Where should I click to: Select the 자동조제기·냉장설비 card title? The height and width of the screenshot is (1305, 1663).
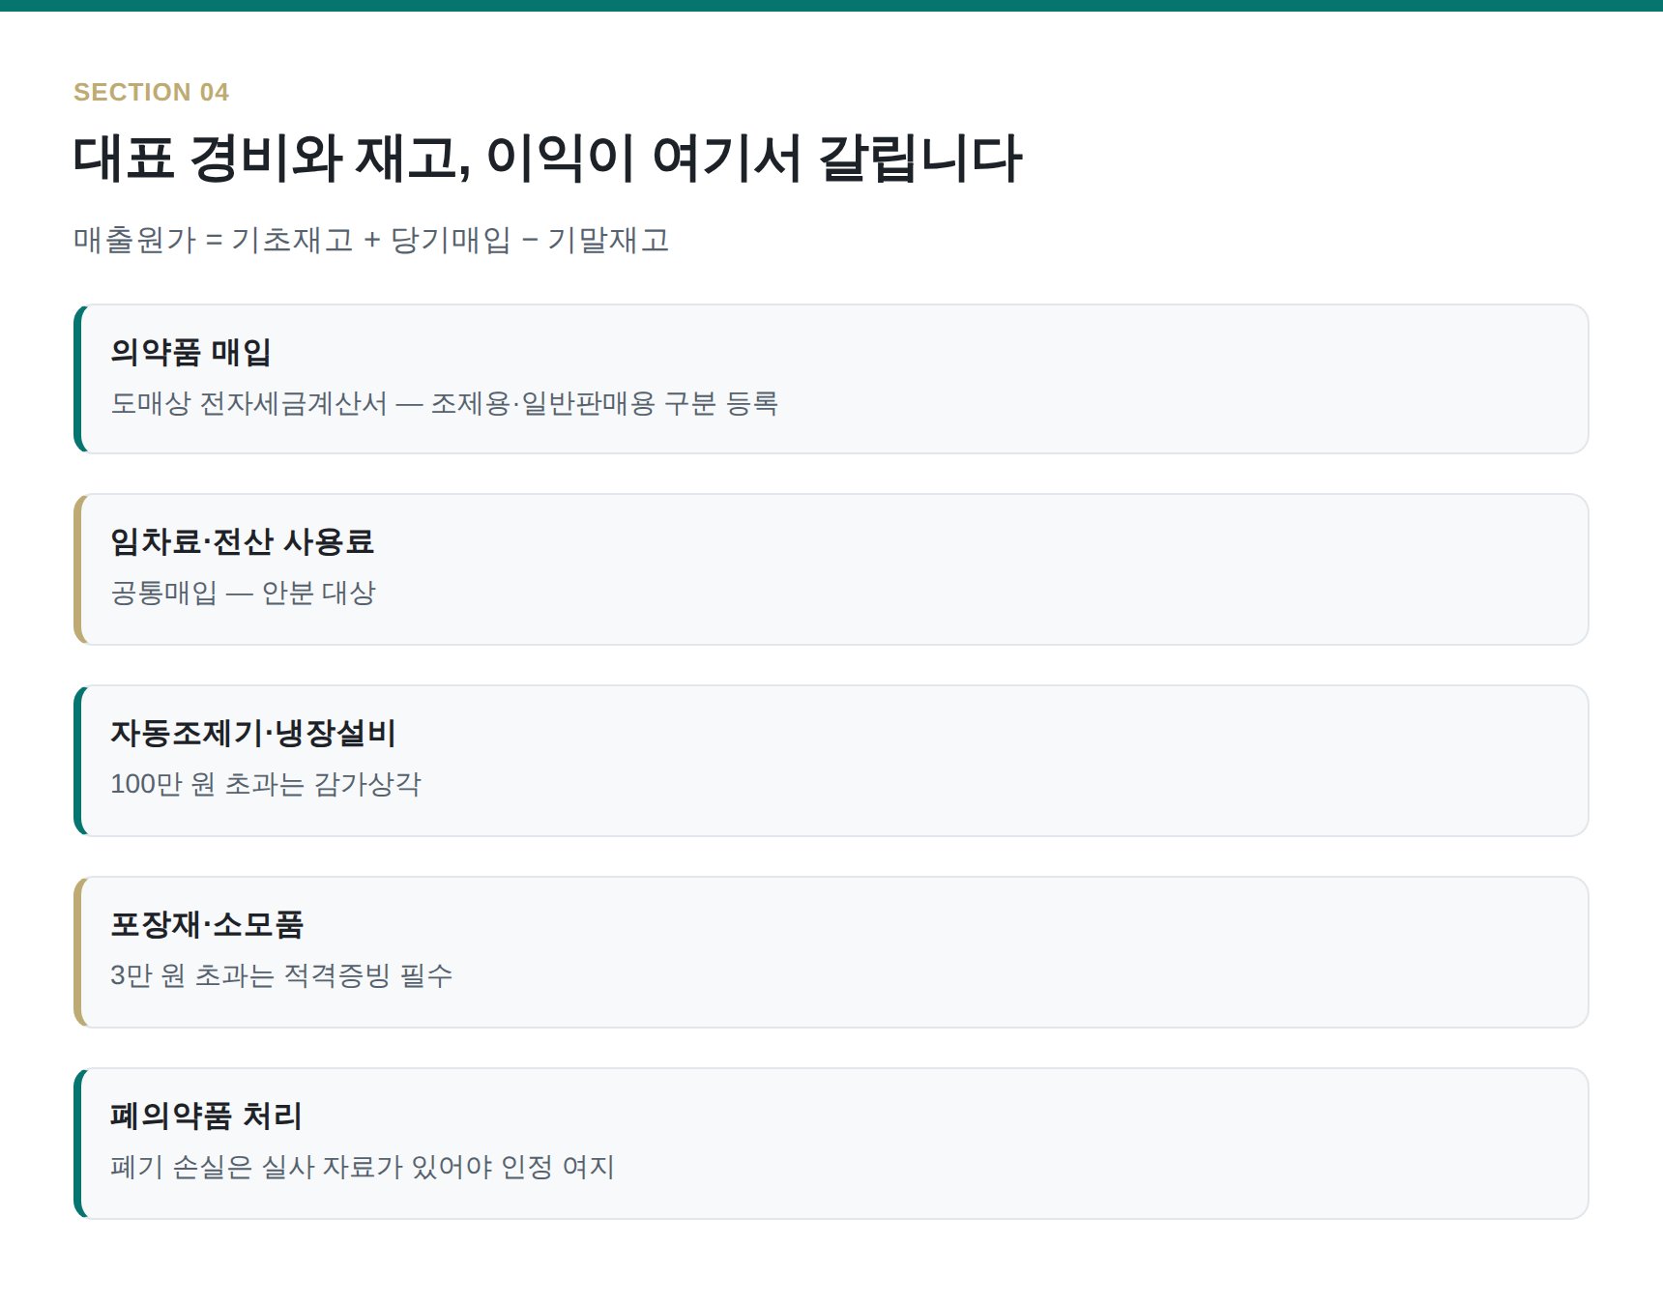click(253, 733)
